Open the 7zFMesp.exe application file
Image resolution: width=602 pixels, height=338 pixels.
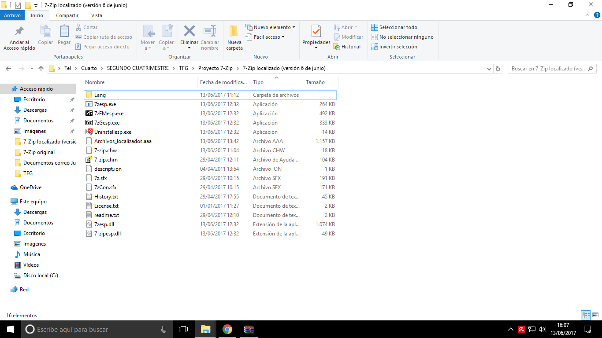tap(108, 114)
